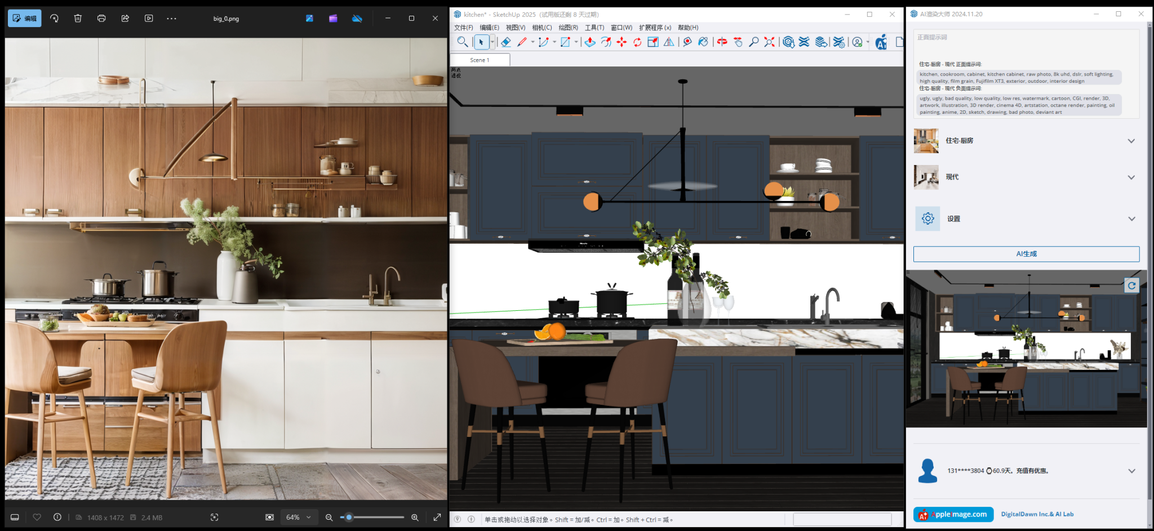Viewport: 1154px width, 531px height.
Task: Open the AI render extension icon
Action: tap(881, 42)
